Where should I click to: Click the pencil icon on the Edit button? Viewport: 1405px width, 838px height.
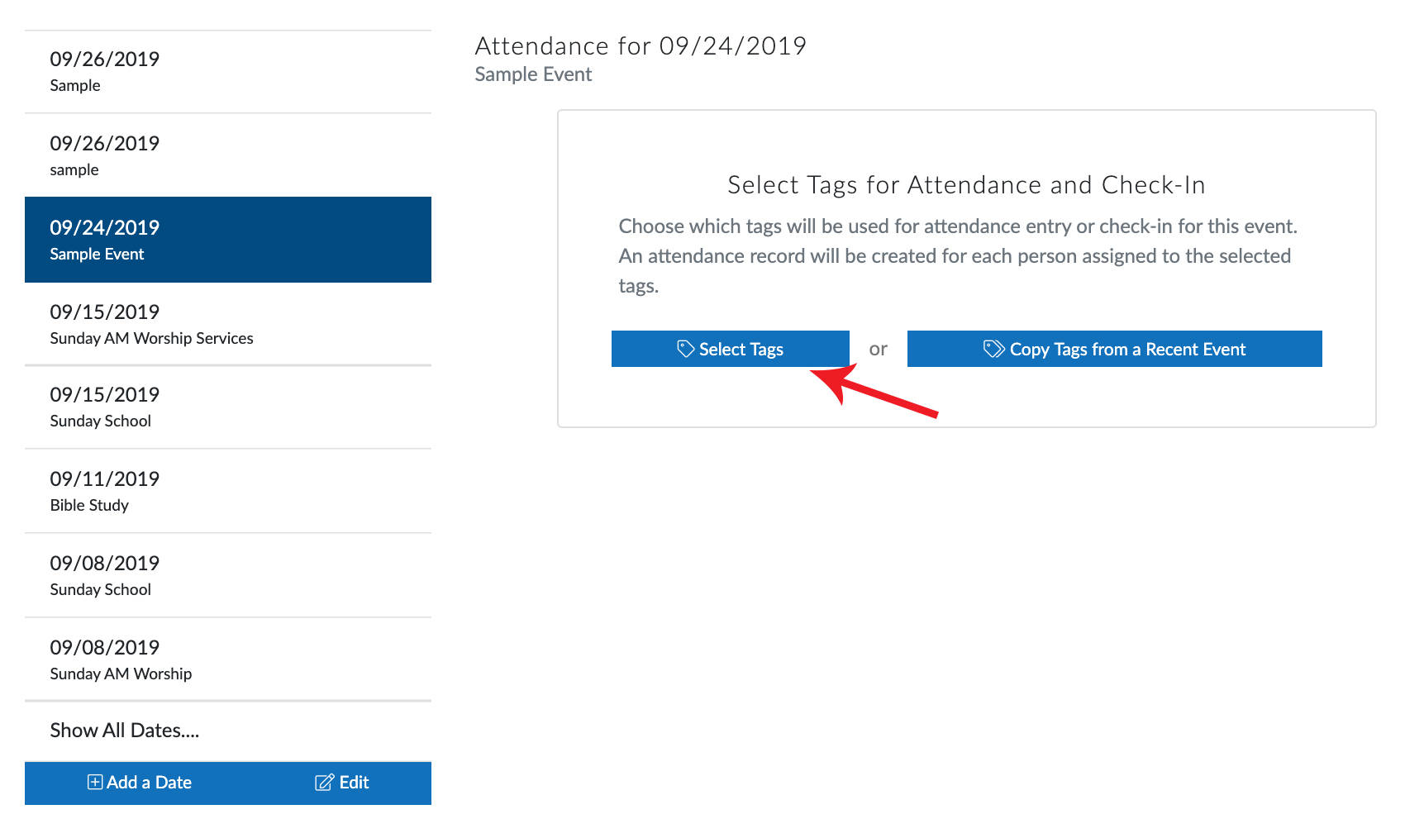324,782
